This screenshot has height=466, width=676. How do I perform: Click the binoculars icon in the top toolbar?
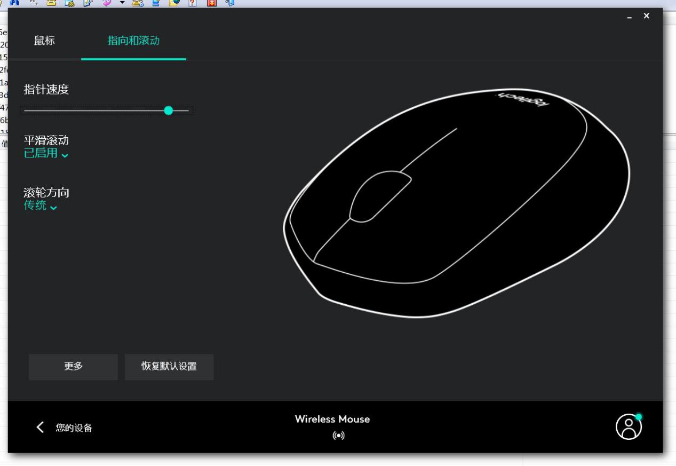point(14,2)
